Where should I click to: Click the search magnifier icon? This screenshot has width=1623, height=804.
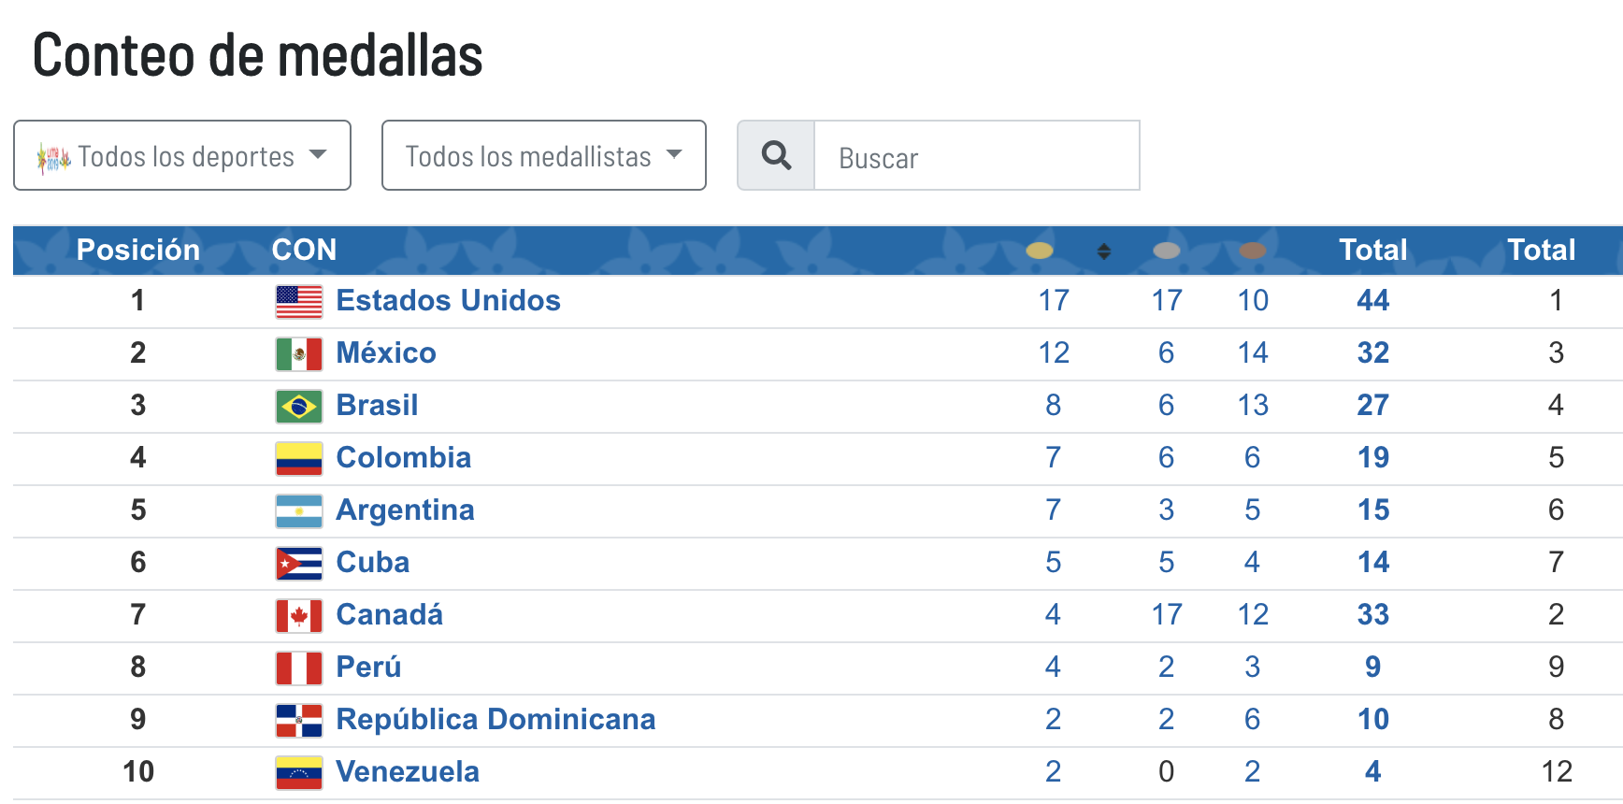(776, 156)
